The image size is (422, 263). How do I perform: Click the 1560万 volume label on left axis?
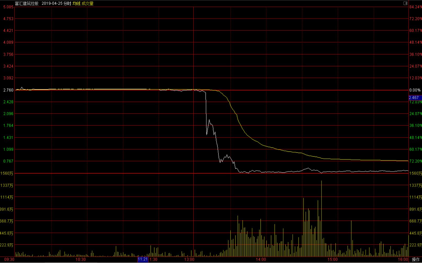point(7,173)
